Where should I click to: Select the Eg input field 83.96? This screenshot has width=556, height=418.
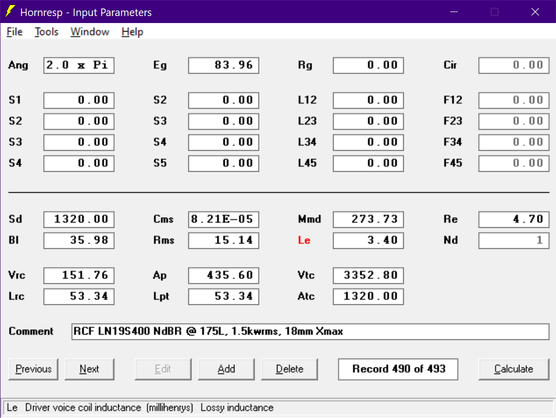point(224,65)
